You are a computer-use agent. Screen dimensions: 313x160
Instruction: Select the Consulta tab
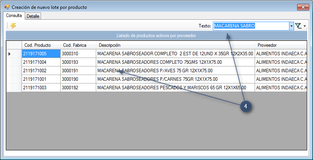[14, 15]
